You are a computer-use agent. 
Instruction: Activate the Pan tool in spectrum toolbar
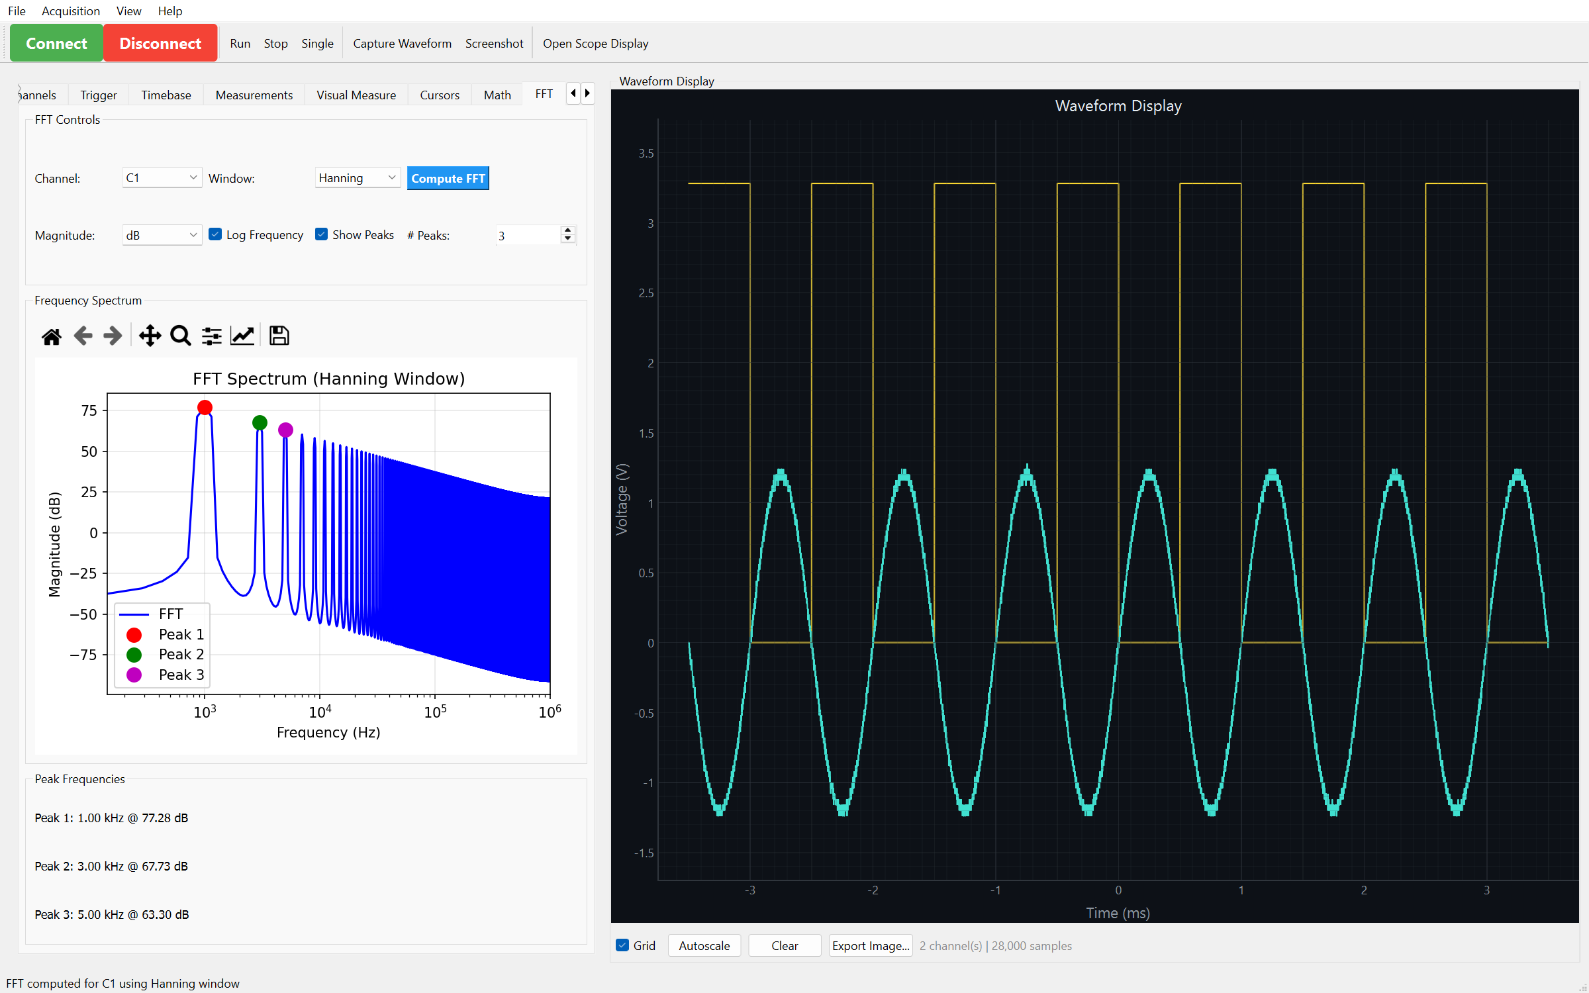150,336
